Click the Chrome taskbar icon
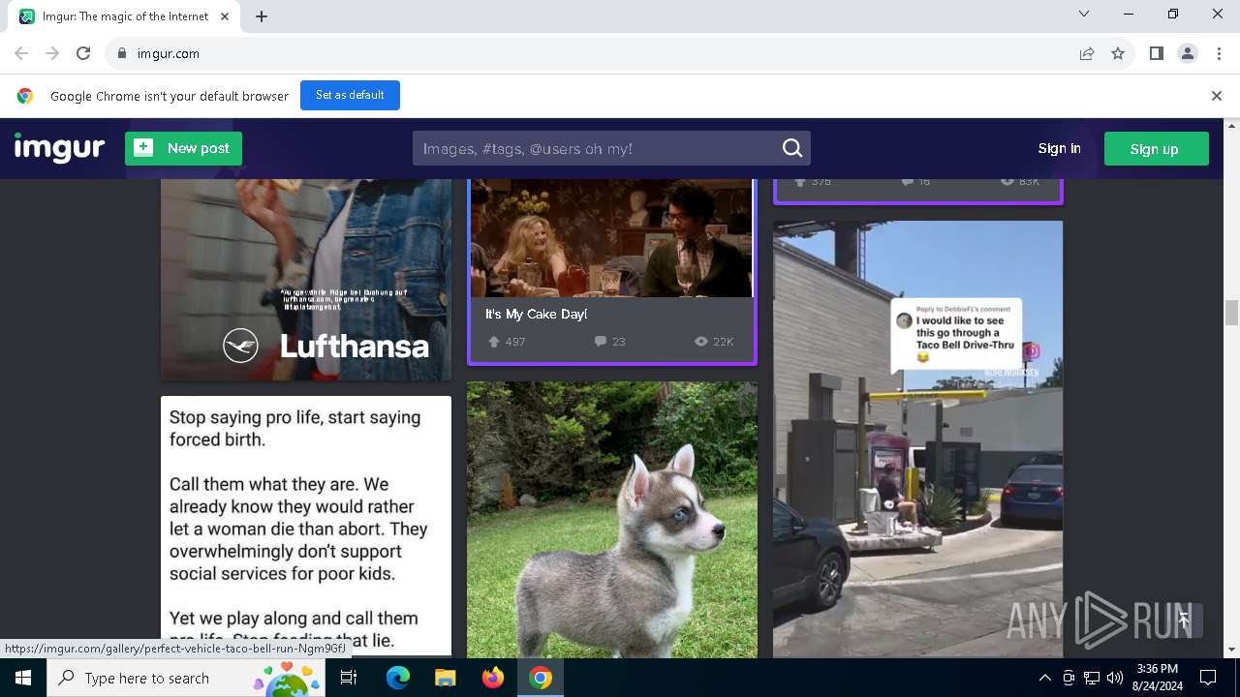 coord(541,678)
